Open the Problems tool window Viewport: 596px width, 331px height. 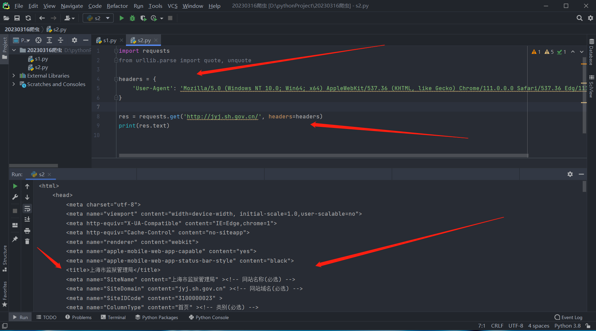[78, 317]
